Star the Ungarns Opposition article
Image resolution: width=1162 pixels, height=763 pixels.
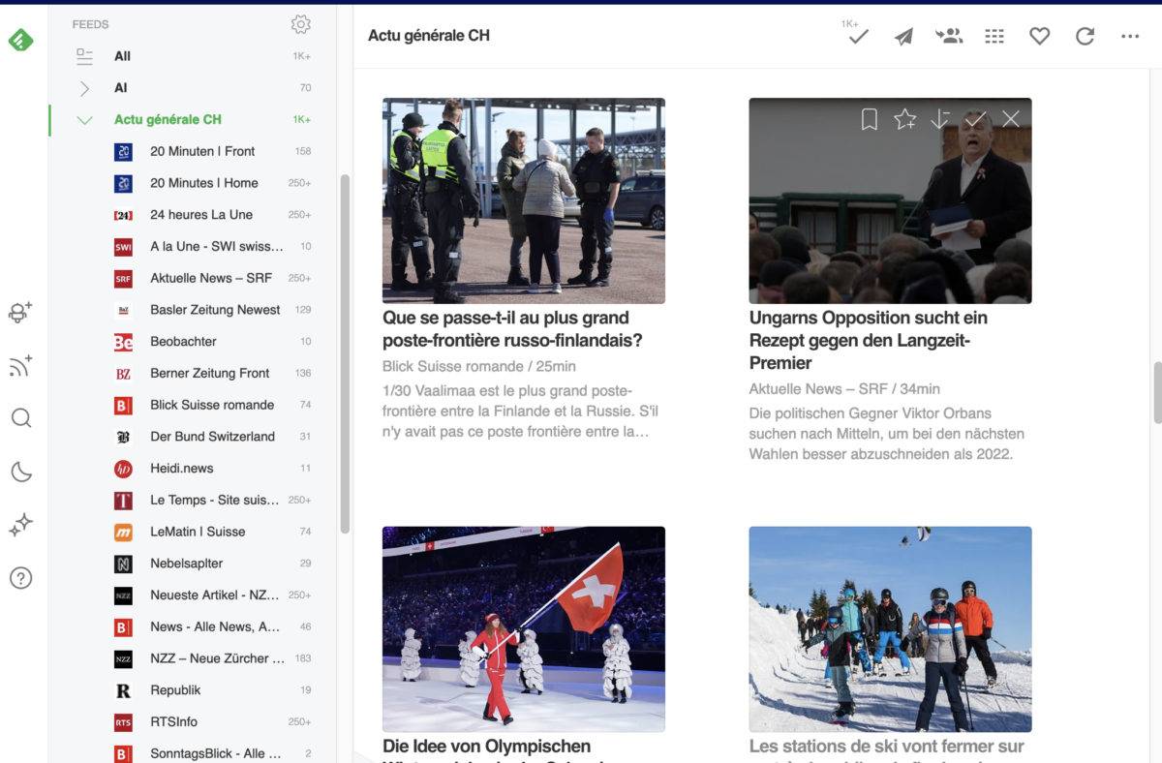click(904, 119)
